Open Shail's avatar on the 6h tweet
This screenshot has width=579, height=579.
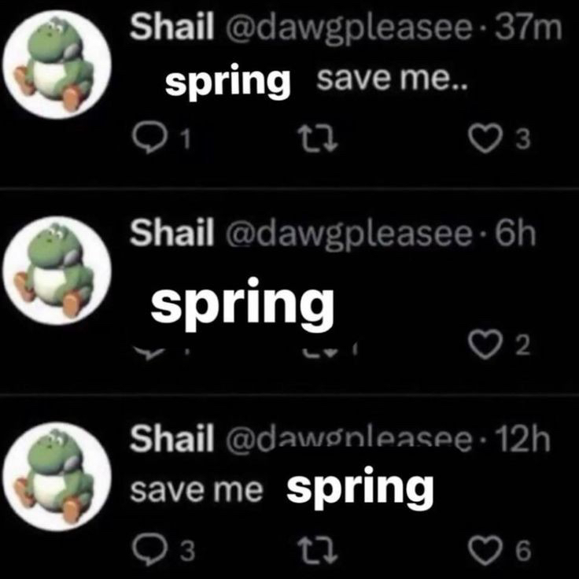pos(57,271)
